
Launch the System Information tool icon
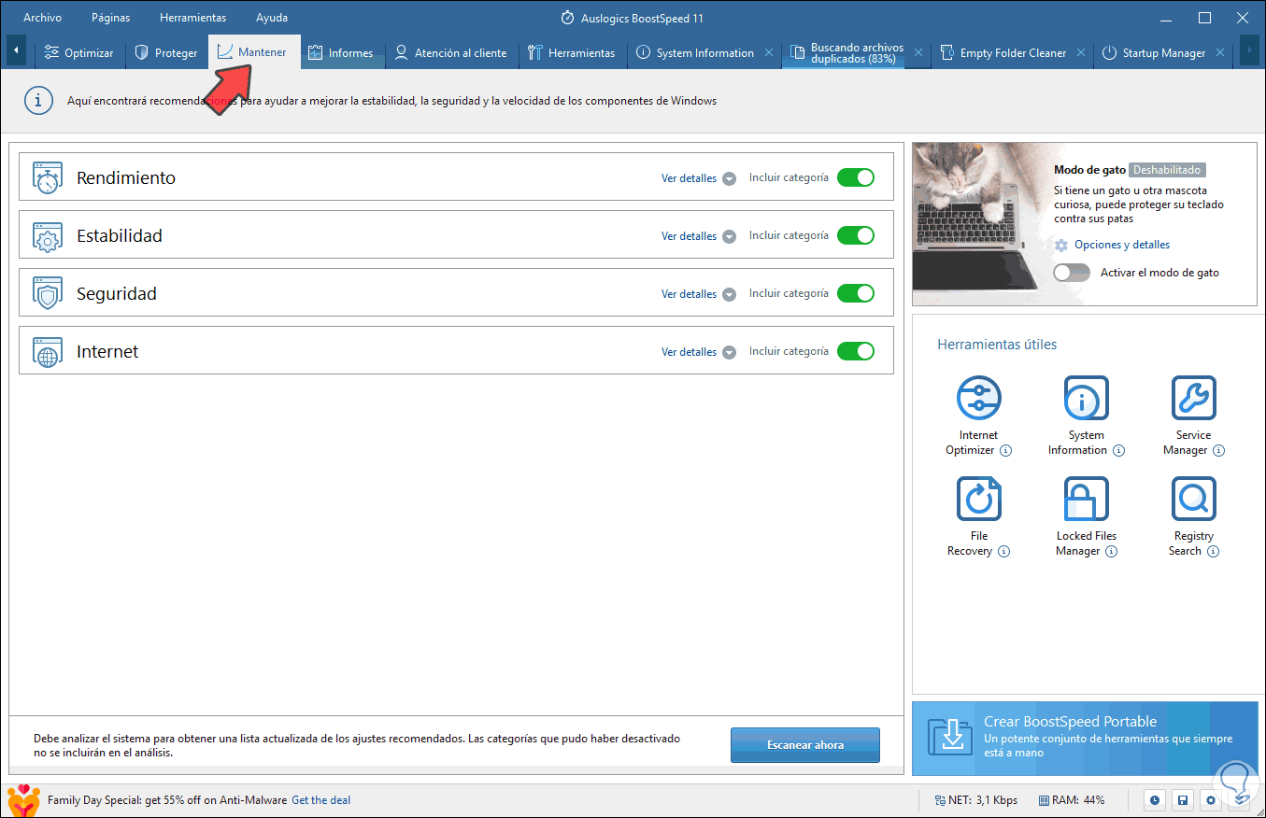click(x=1086, y=399)
